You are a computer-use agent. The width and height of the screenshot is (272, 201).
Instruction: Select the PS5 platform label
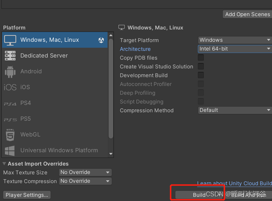click(x=26, y=119)
